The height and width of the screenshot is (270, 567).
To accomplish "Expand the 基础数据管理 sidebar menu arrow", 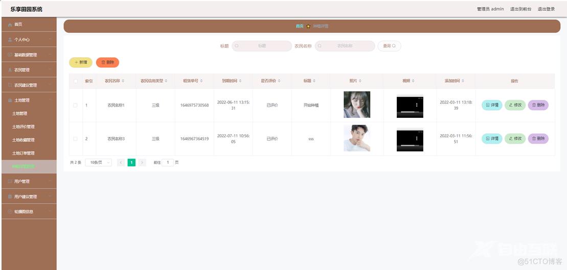I will (x=50, y=55).
